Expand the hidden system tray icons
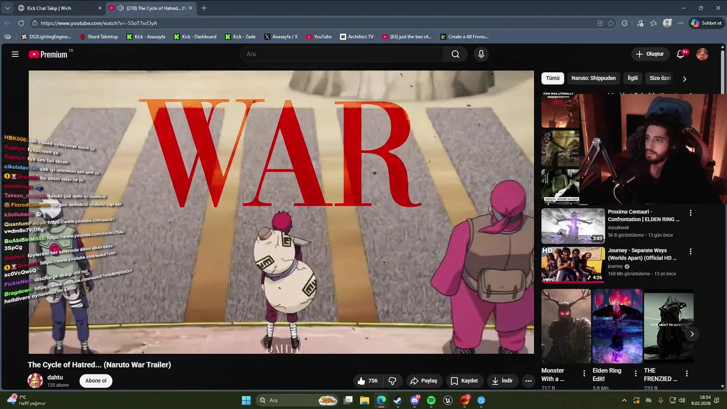 (x=624, y=400)
